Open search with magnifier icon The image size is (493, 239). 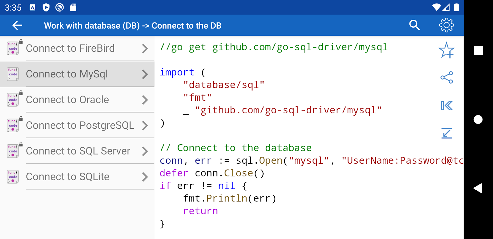point(414,25)
